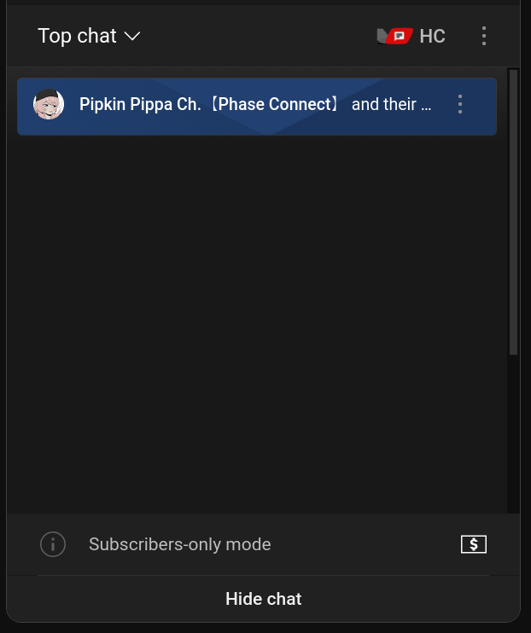
Task: Click the subscribers-only info icon
Action: (x=53, y=544)
